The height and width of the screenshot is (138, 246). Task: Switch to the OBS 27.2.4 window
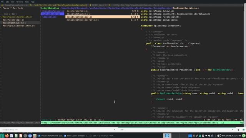[x=102, y=136]
